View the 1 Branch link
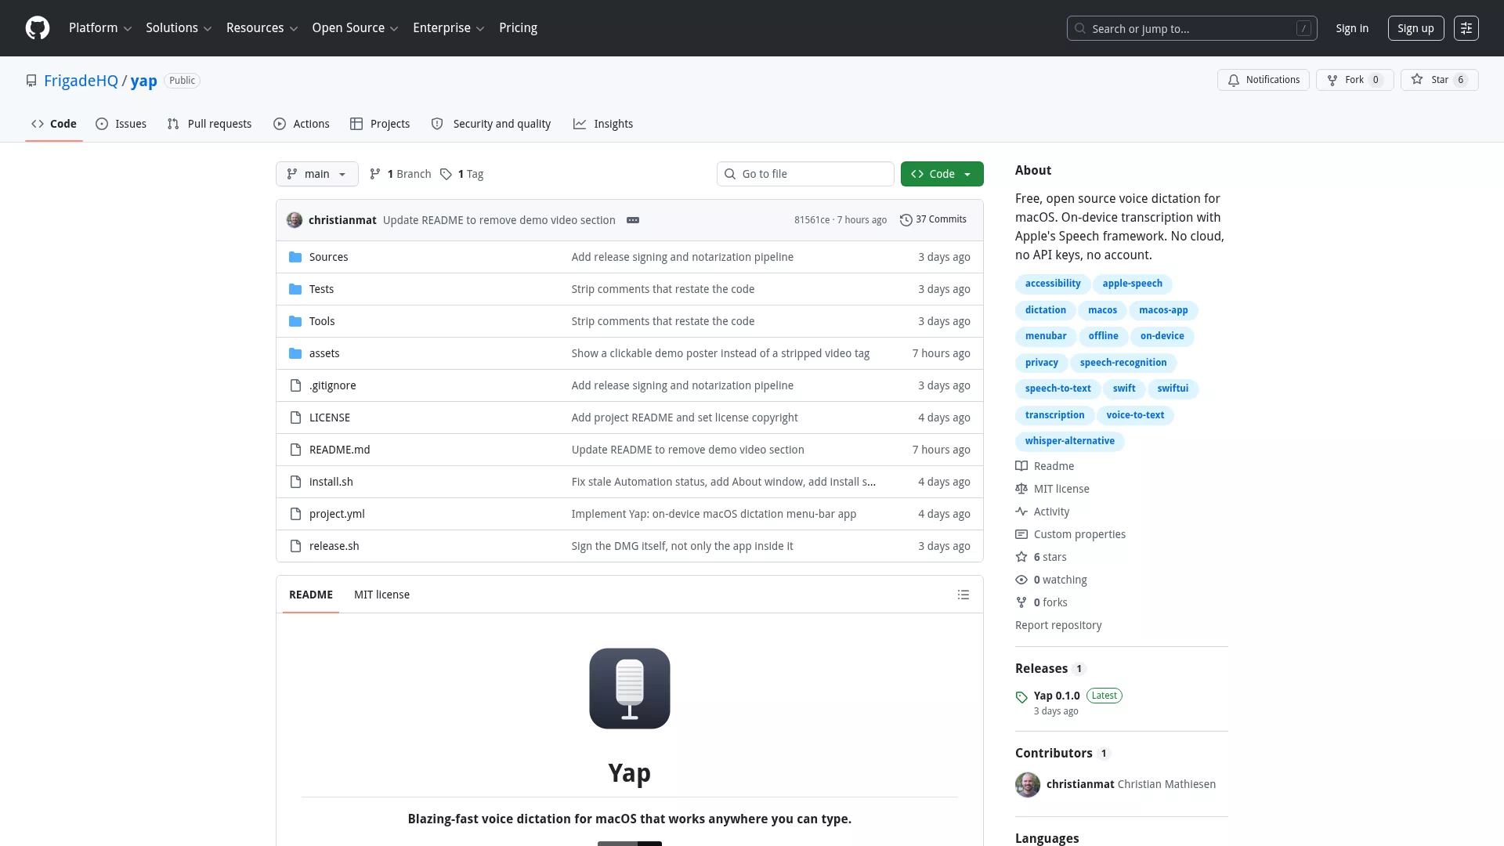Image resolution: width=1504 pixels, height=846 pixels. (400, 174)
